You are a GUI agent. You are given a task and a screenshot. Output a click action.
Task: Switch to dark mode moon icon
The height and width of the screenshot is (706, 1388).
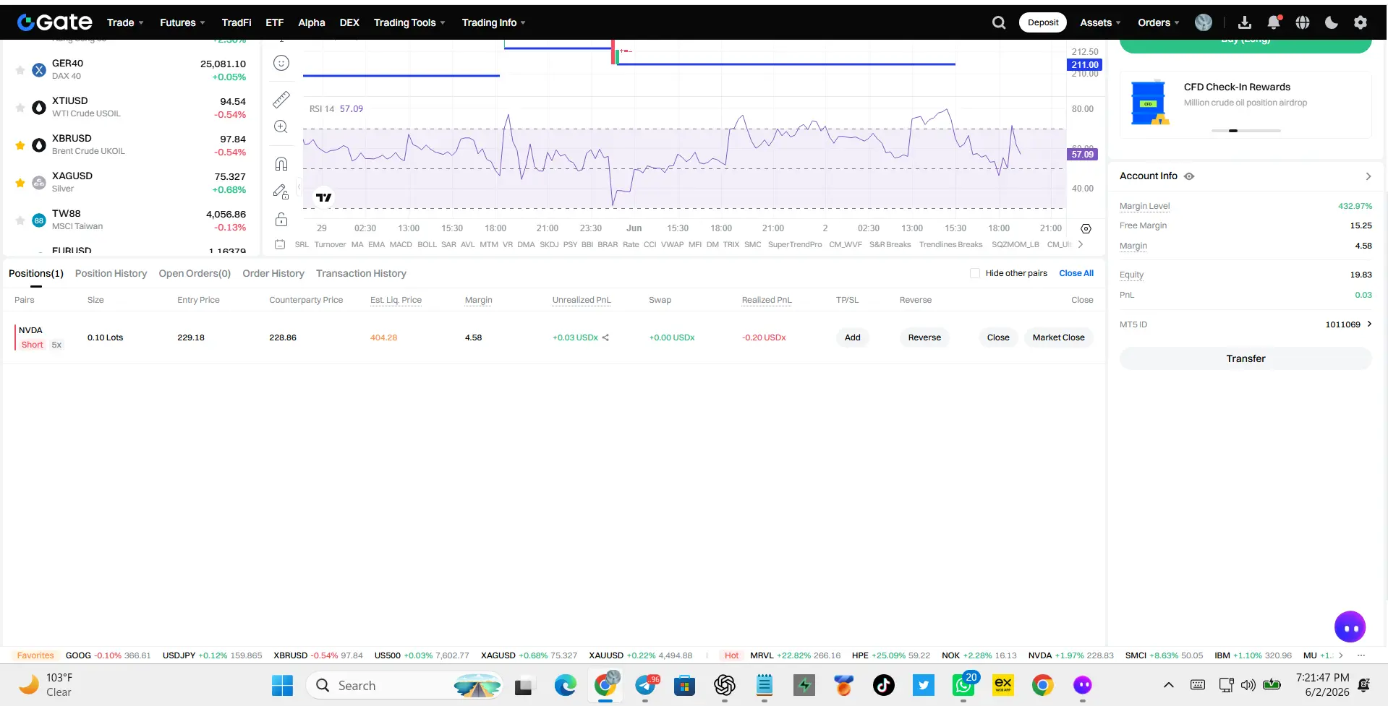(x=1332, y=22)
